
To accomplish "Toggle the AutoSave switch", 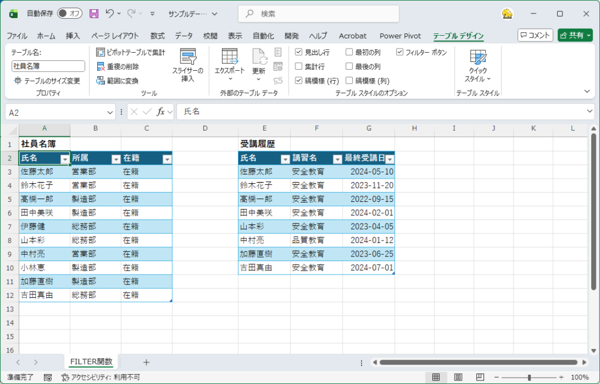I will 70,13.
